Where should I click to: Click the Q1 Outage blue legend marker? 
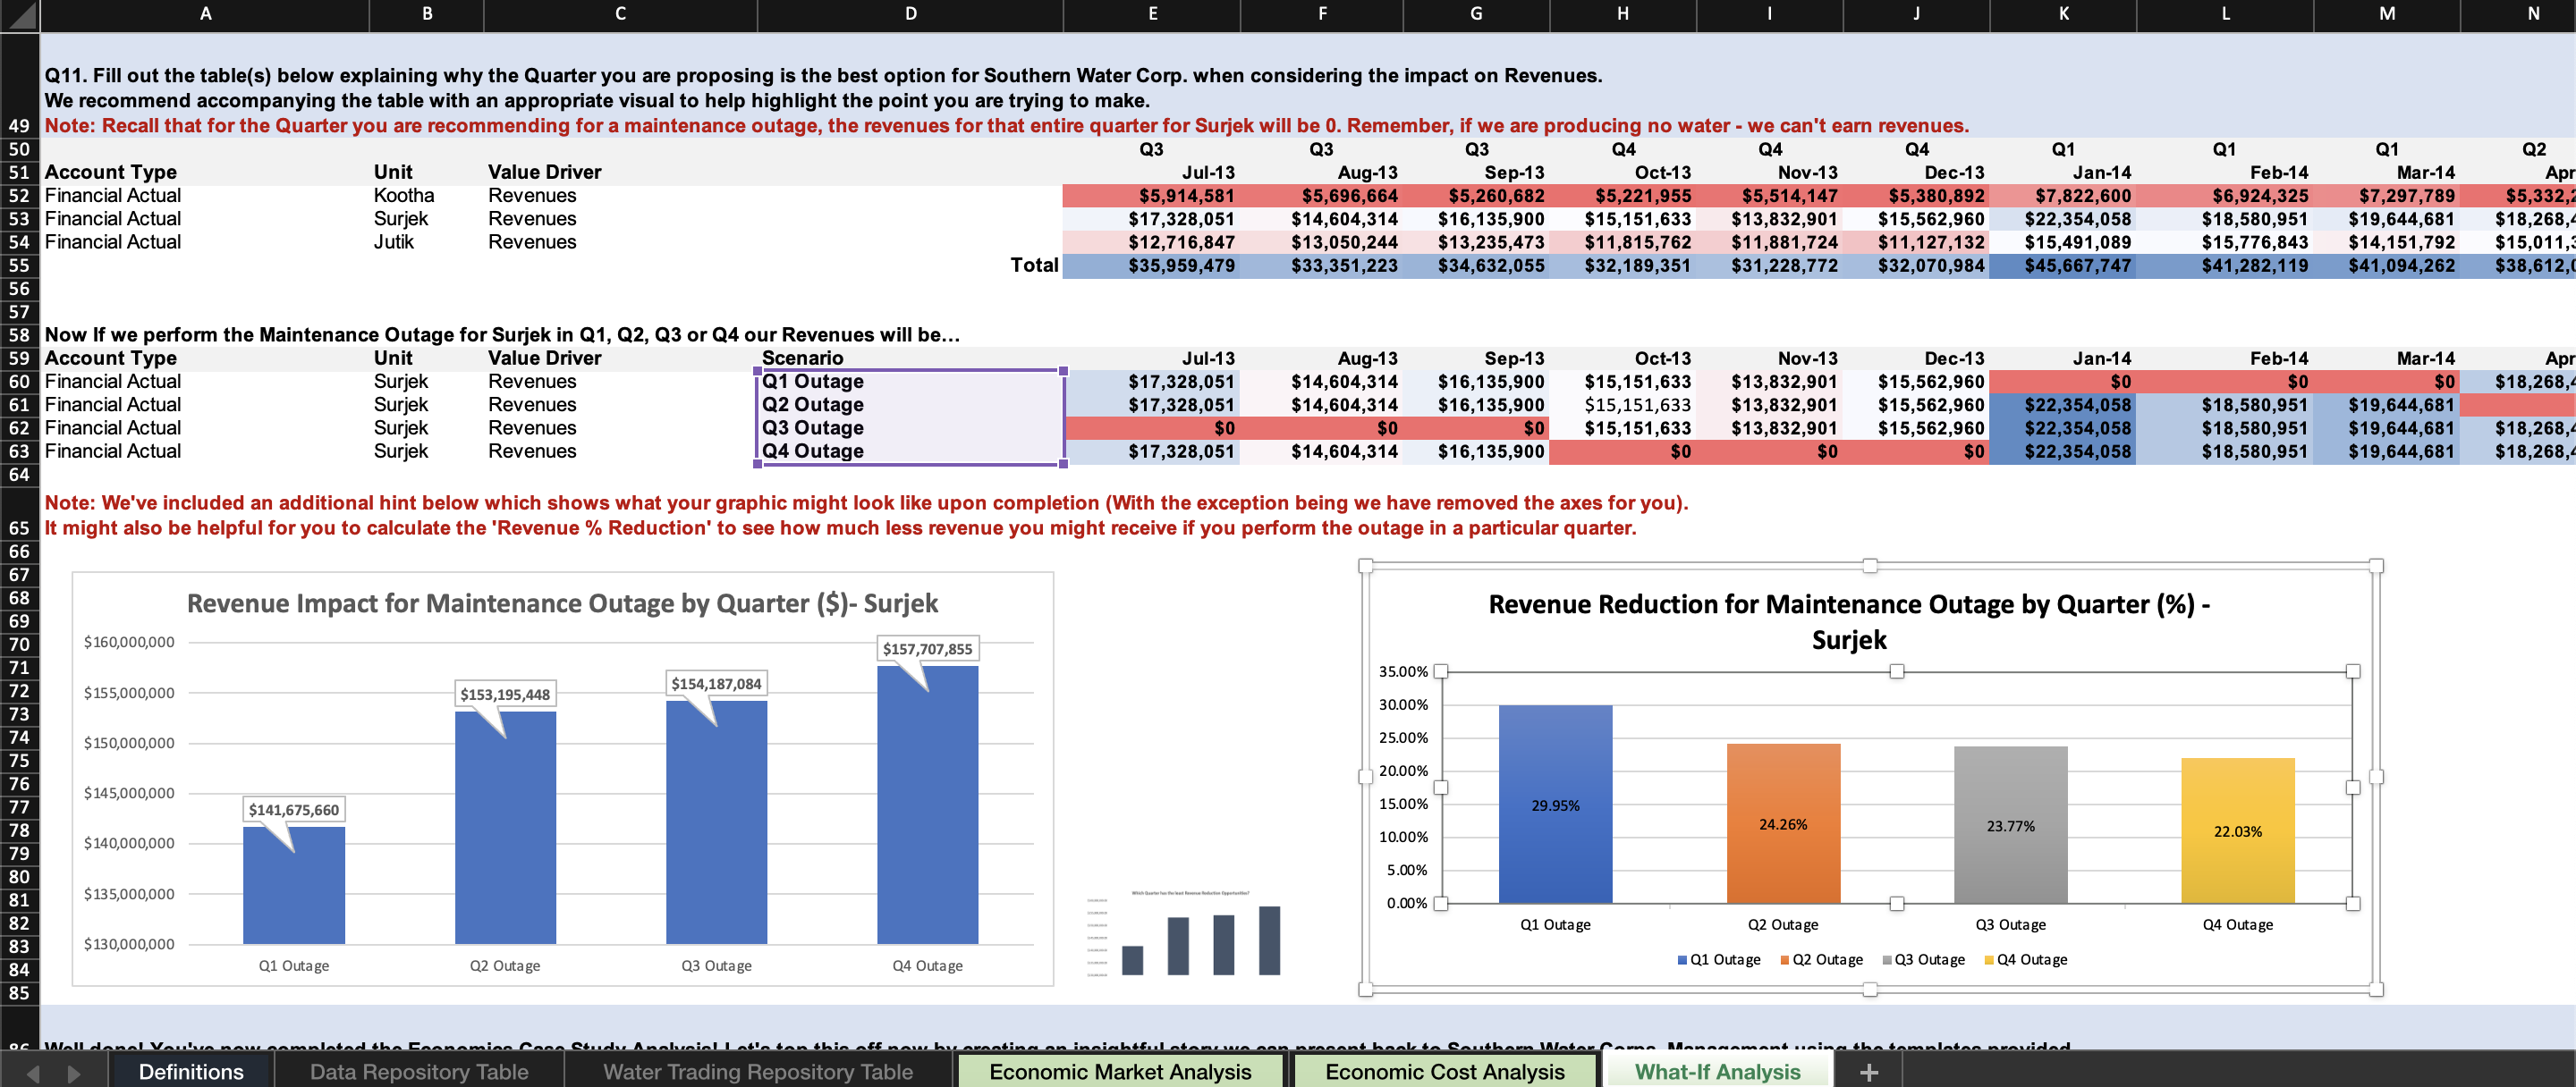pyautogui.click(x=1682, y=960)
